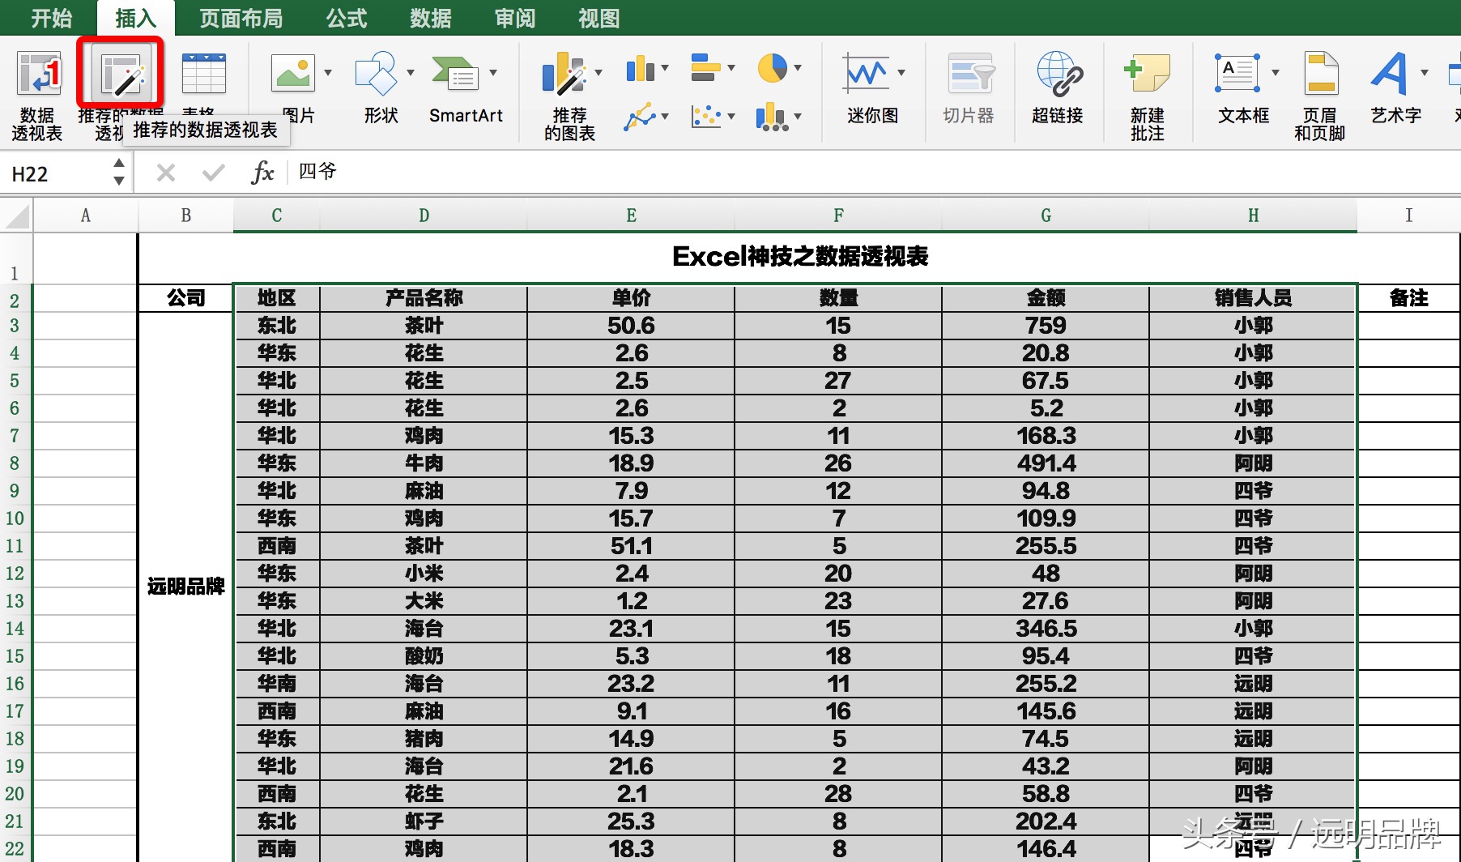Click the amount cell 759

(x=1046, y=326)
